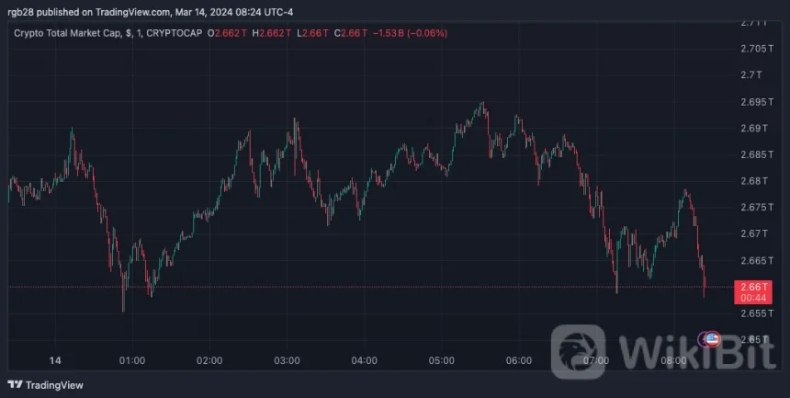Screen dimensions: 790x398
Task: Click the 03:00 time axis label
Action: [x=288, y=359]
